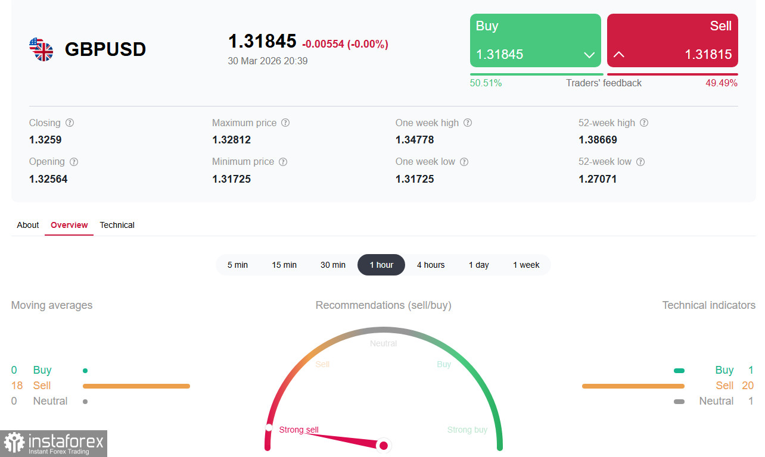
Task: Click the Minimum price info icon
Action: [282, 161]
